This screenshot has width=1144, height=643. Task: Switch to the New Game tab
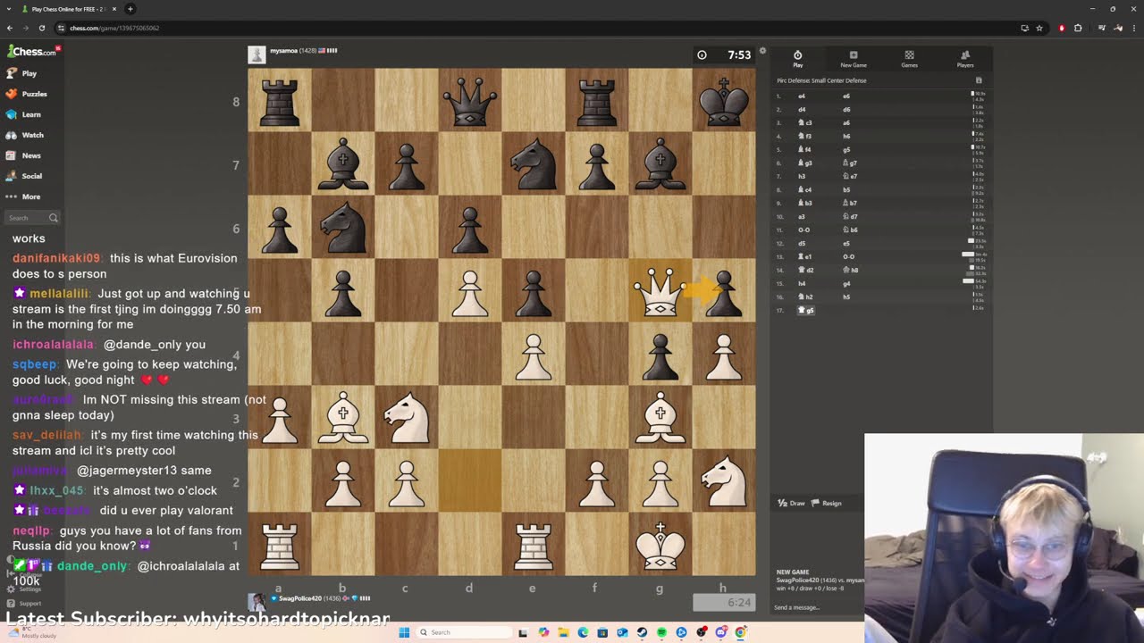(854, 59)
